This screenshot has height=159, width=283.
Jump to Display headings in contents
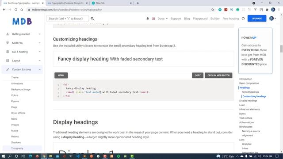(248, 101)
